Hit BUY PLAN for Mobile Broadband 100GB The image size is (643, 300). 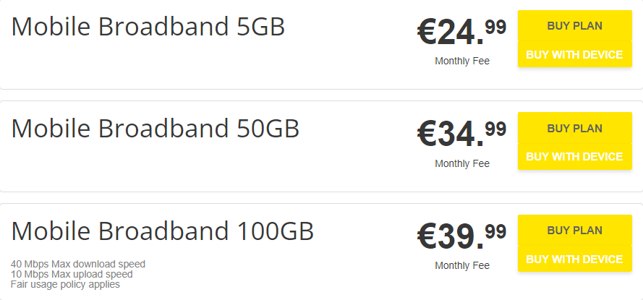[574, 231]
